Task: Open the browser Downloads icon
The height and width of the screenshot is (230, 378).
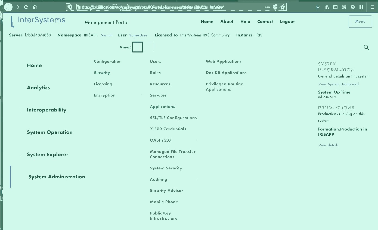Action: [318, 7]
